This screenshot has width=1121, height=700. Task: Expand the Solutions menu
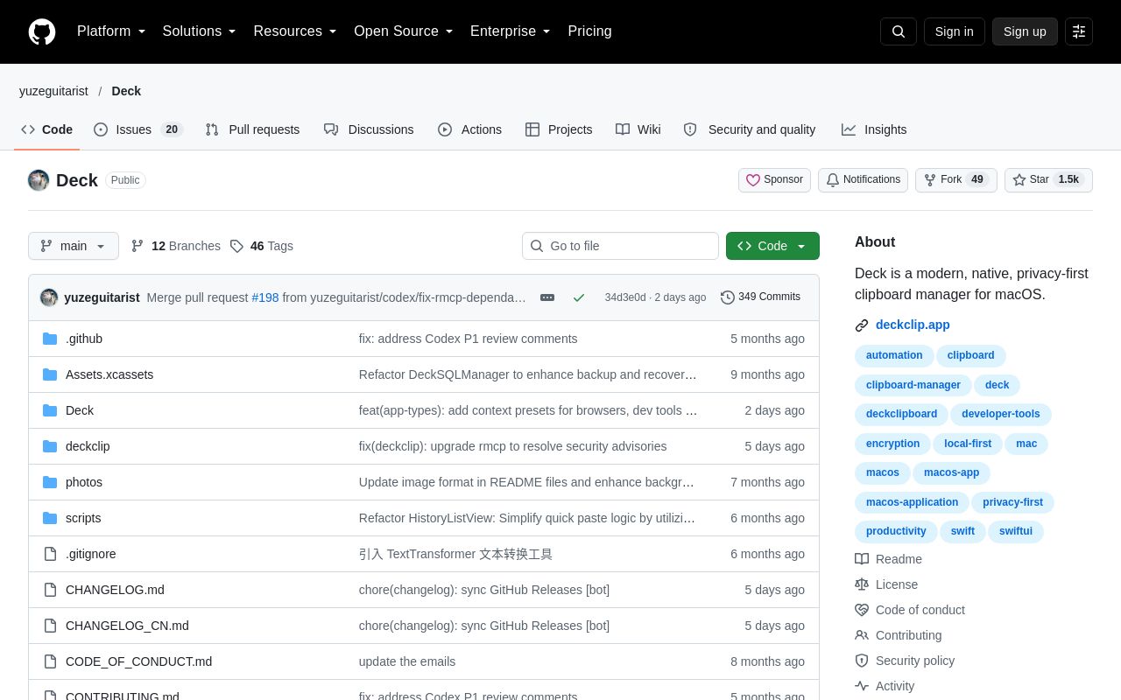[x=200, y=31]
